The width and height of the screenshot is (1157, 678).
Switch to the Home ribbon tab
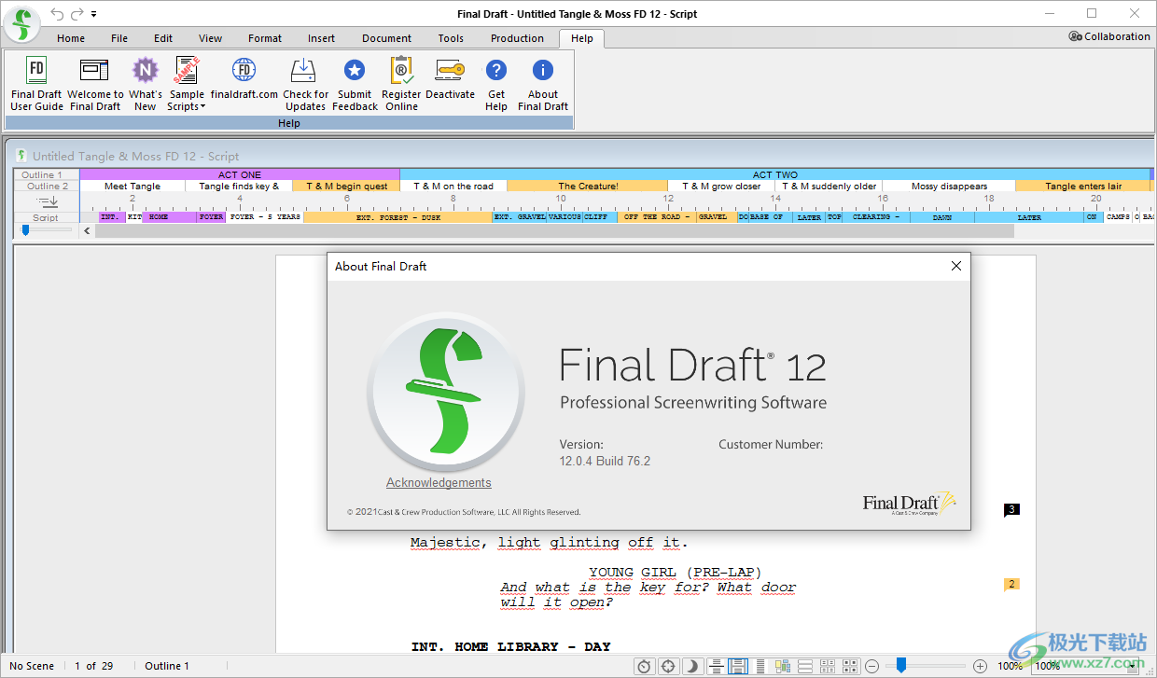tap(71, 38)
